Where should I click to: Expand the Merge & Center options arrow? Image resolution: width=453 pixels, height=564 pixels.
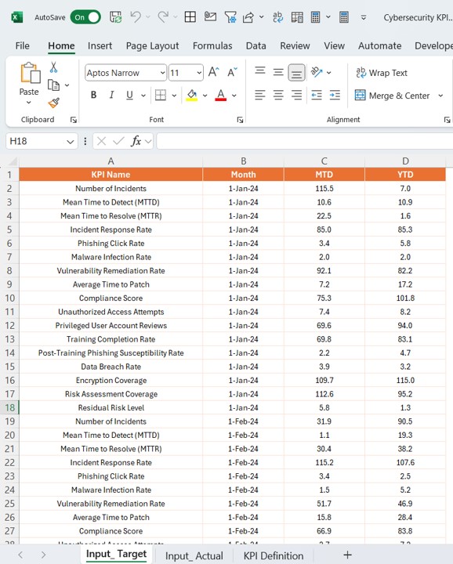click(440, 96)
